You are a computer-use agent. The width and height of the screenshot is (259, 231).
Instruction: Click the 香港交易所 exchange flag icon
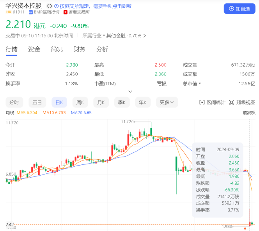[x=66, y=12]
